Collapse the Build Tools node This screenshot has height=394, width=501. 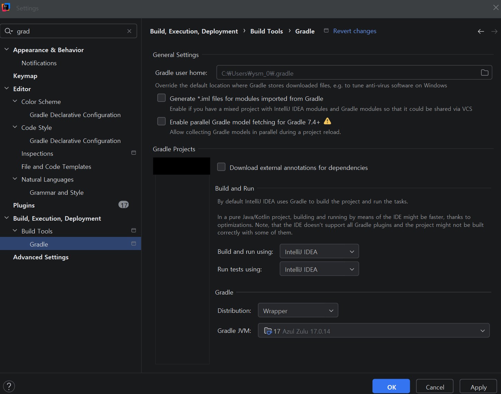click(15, 231)
